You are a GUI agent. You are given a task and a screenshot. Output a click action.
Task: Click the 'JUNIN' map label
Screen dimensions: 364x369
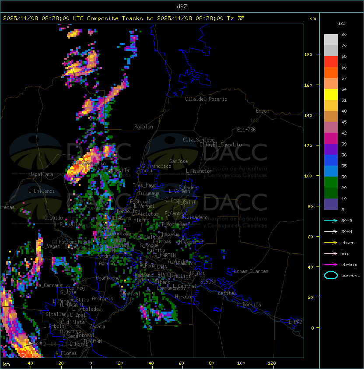tap(161, 267)
